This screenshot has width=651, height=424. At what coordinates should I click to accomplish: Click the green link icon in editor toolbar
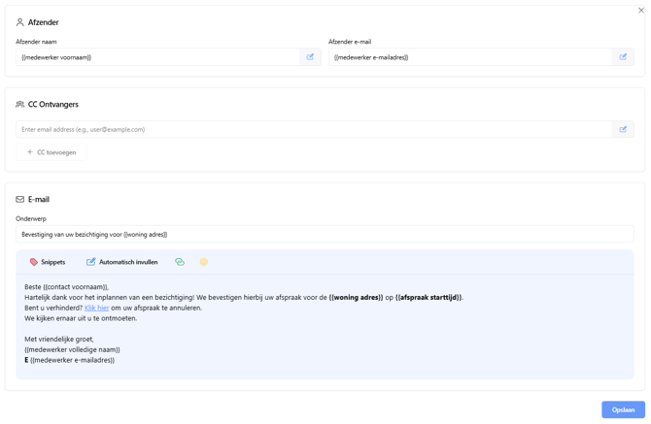[x=180, y=262]
